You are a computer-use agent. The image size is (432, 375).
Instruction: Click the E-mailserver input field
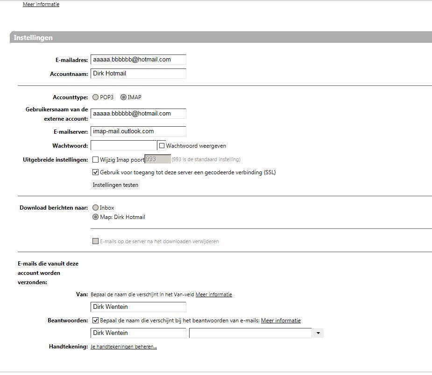tap(138, 131)
